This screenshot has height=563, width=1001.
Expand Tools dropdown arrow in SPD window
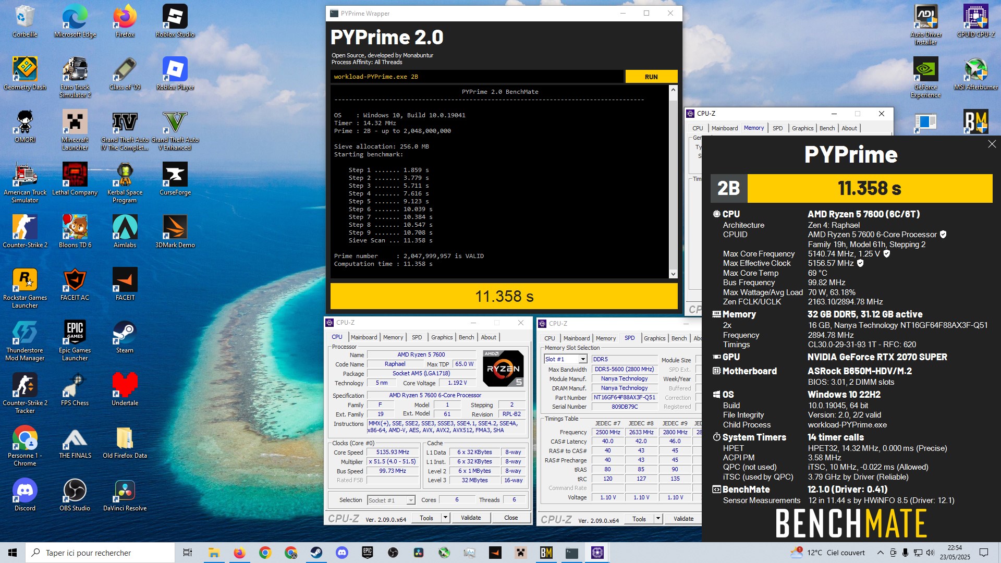pyautogui.click(x=658, y=519)
